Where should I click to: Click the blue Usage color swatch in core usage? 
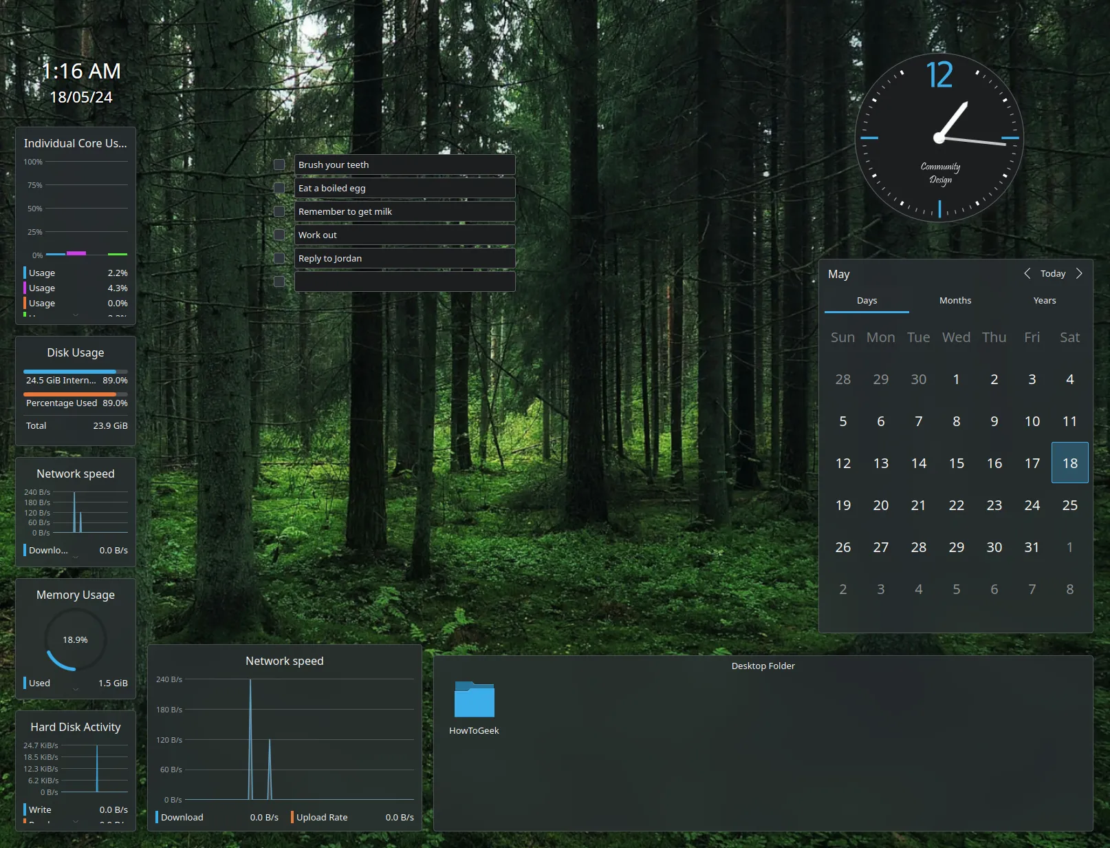25,273
